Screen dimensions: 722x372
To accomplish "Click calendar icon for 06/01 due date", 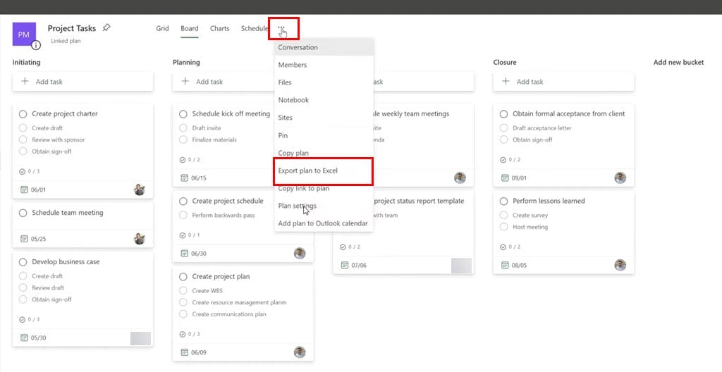I will [25, 190].
